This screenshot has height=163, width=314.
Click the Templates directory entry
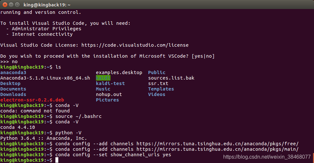coord(161,89)
